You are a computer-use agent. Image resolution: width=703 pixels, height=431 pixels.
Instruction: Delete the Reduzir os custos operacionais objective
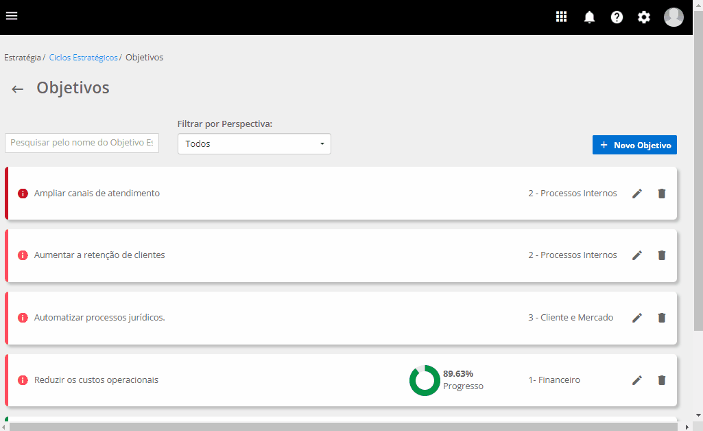(x=661, y=380)
